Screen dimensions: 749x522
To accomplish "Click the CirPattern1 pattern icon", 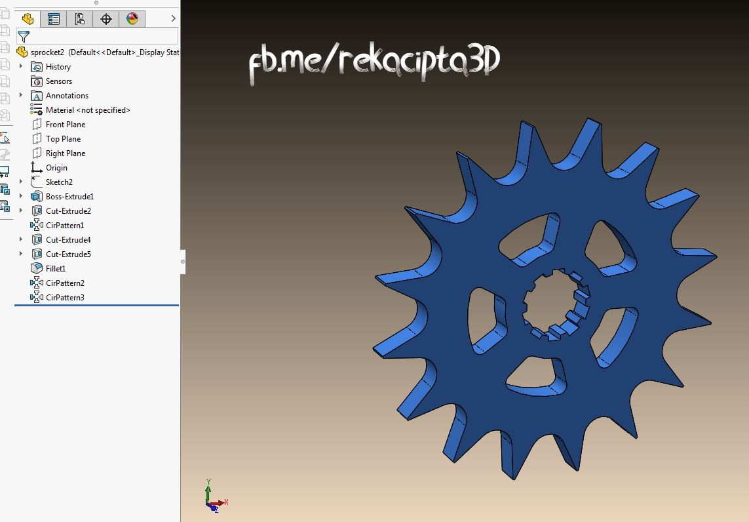I will coord(37,225).
